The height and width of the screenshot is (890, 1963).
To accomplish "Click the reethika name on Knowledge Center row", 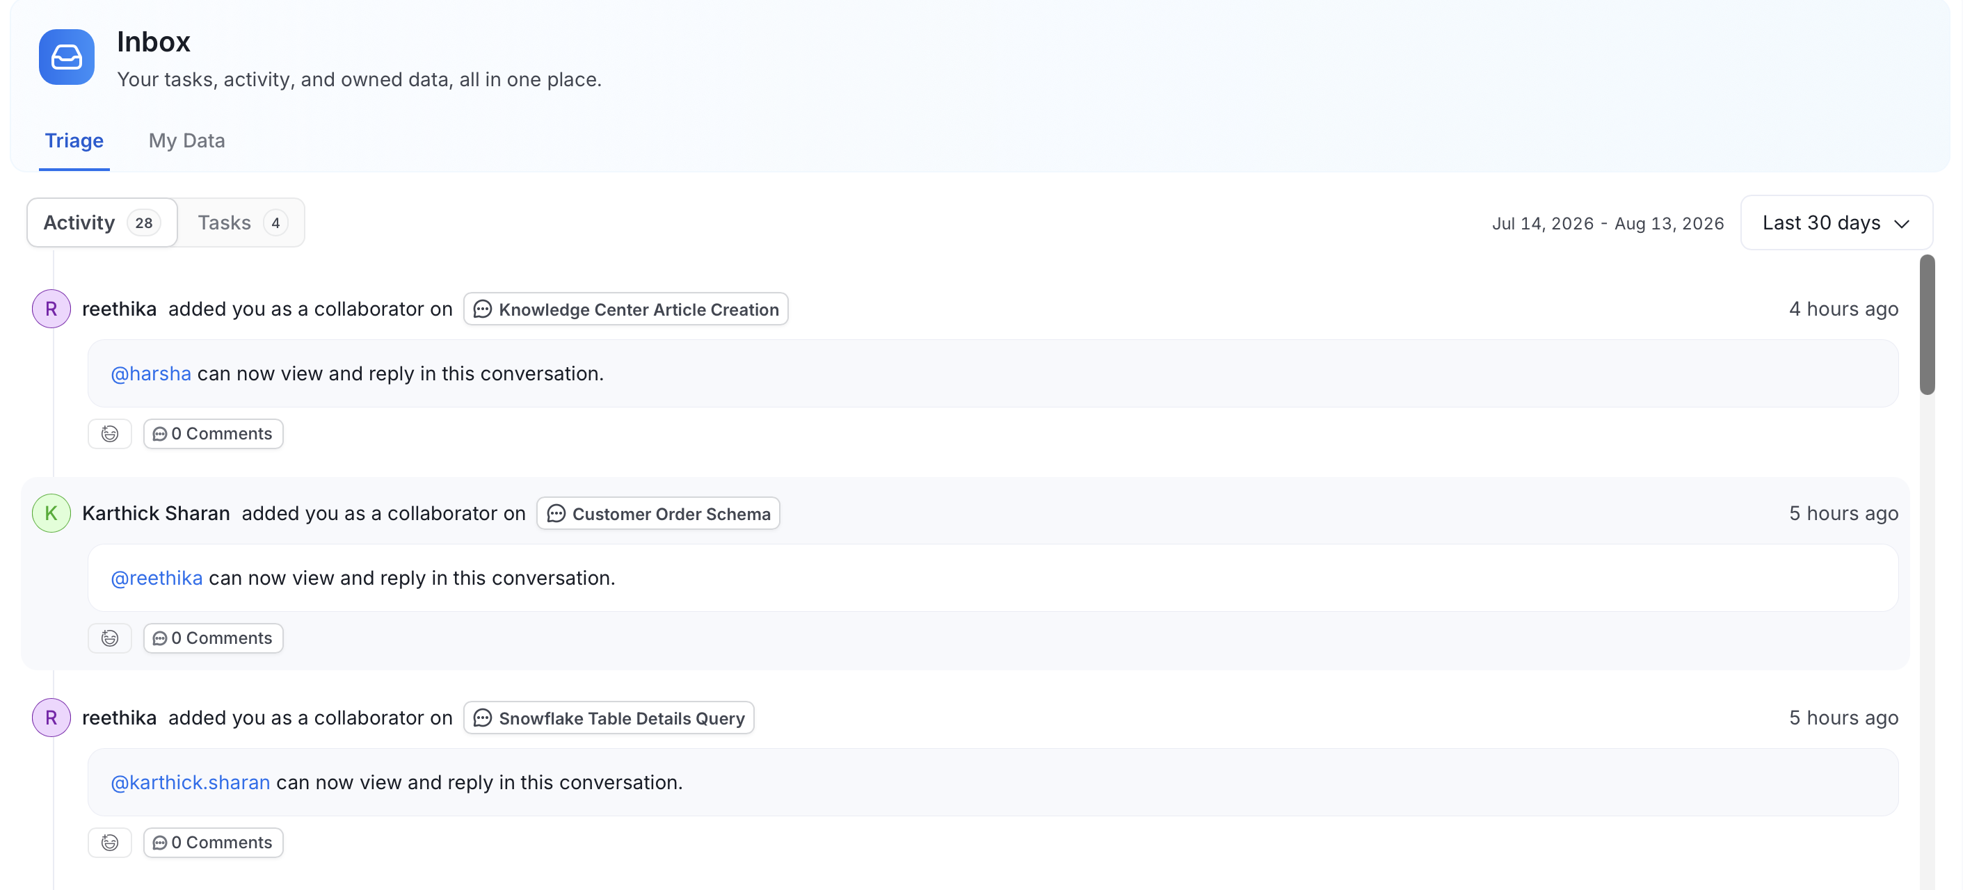I will tap(119, 309).
